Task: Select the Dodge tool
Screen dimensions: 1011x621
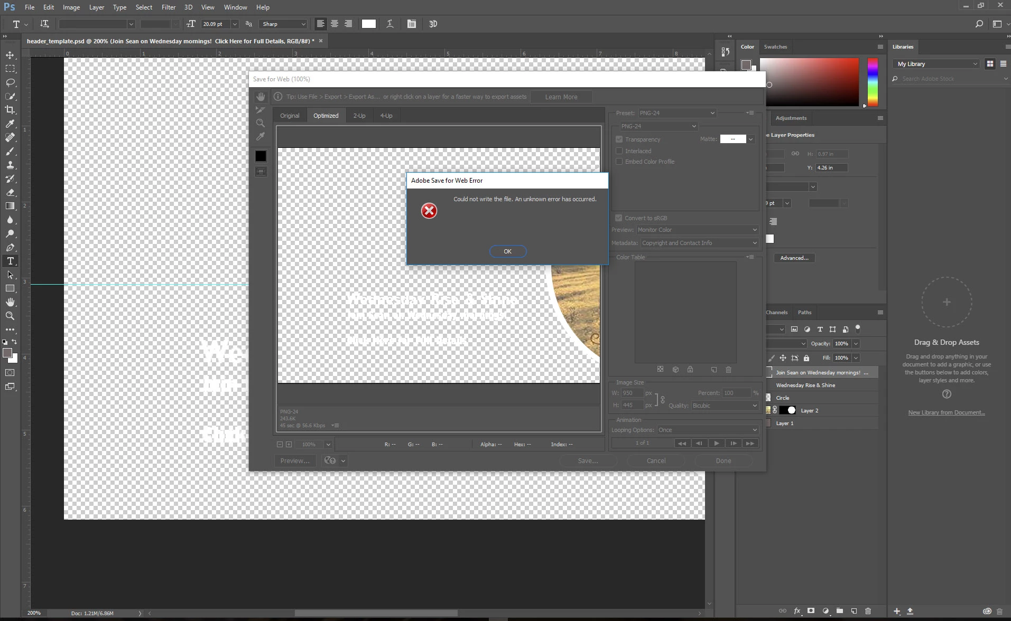Action: coord(10,233)
